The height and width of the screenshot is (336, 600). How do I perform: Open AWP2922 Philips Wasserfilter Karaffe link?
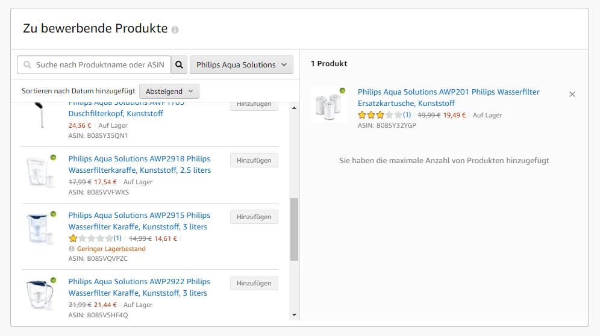[x=139, y=287]
